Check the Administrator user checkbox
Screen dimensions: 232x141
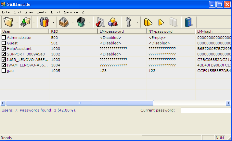pos(4,38)
